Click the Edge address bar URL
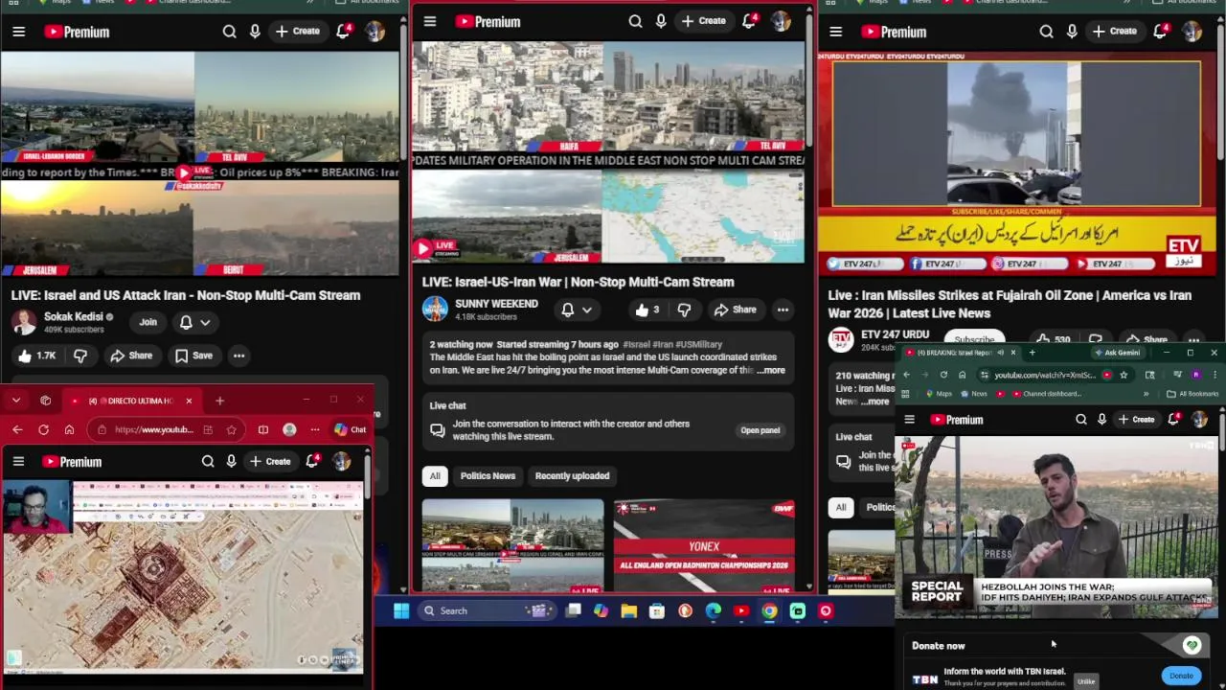Viewport: 1226px width, 690px height. click(153, 430)
